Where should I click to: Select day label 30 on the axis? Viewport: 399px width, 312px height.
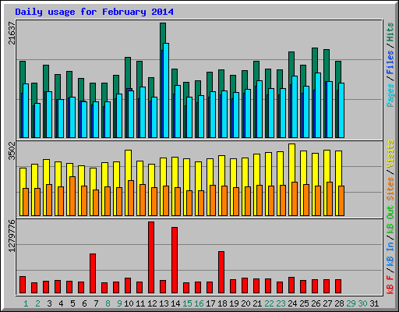tap(362, 303)
